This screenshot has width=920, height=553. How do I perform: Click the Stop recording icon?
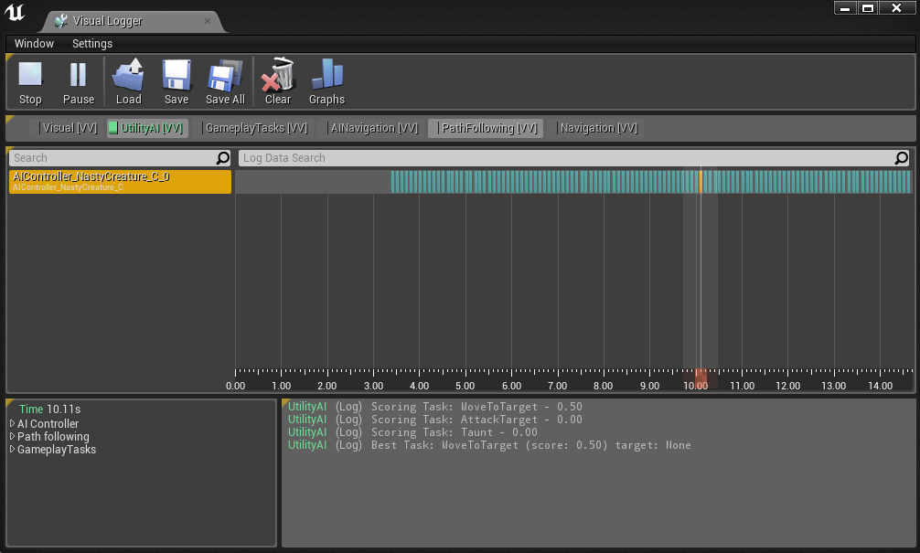(30, 75)
